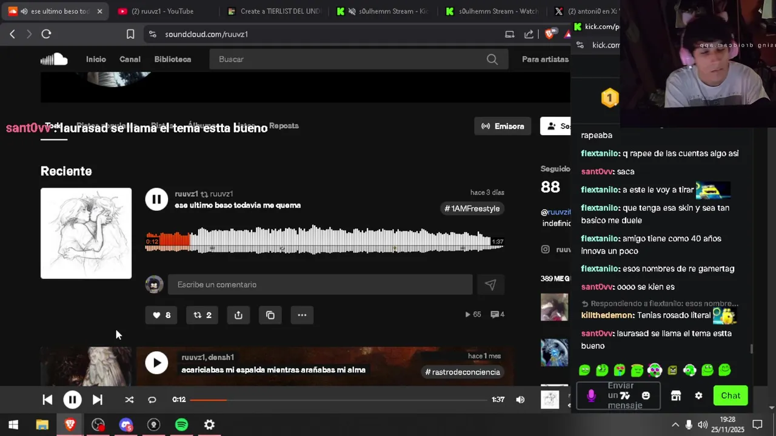This screenshot has width=776, height=436.
Task: Mute the player volume speaker
Action: [x=520, y=400]
